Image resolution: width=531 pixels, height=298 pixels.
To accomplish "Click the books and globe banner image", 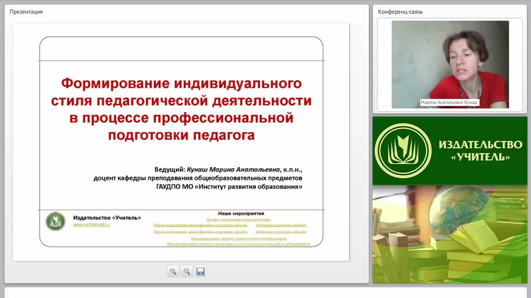I will click(x=450, y=234).
